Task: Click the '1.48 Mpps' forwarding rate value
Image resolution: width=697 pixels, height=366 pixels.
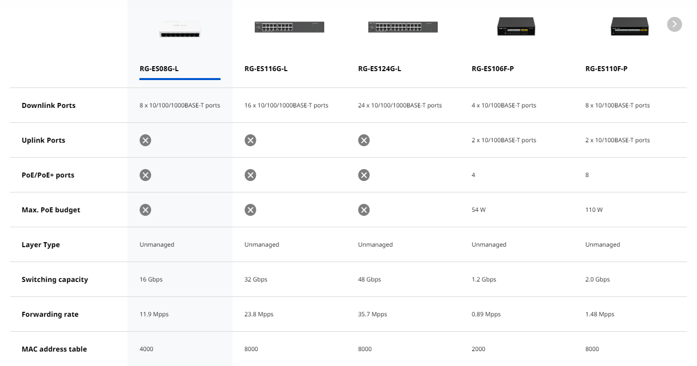Action: point(600,314)
